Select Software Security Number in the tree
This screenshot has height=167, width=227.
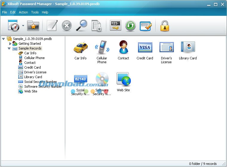[x=43, y=86]
